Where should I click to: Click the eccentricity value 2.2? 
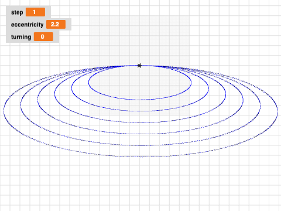coord(56,25)
